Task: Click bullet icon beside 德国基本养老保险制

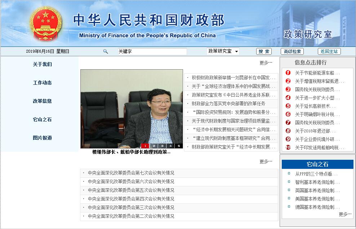Action: (289, 207)
